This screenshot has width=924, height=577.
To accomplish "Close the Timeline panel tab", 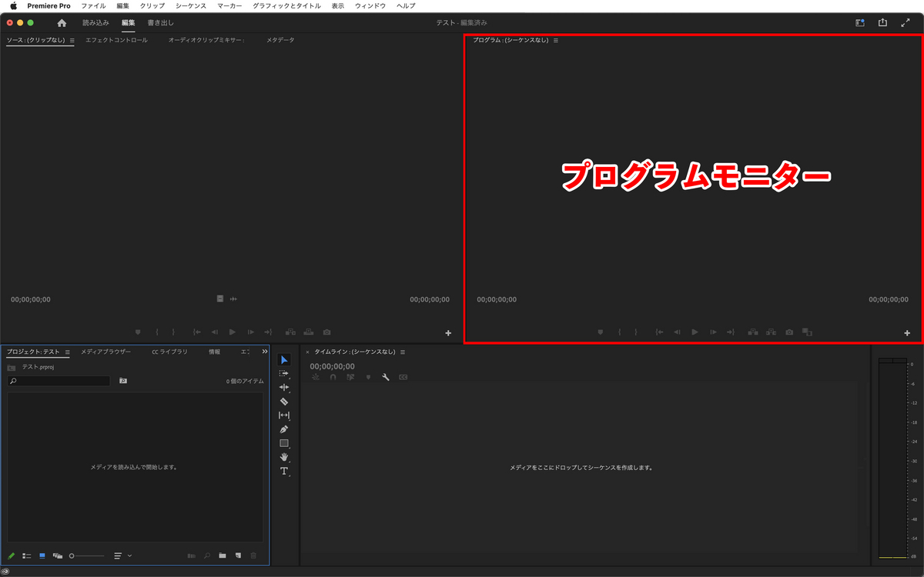I will click(307, 352).
